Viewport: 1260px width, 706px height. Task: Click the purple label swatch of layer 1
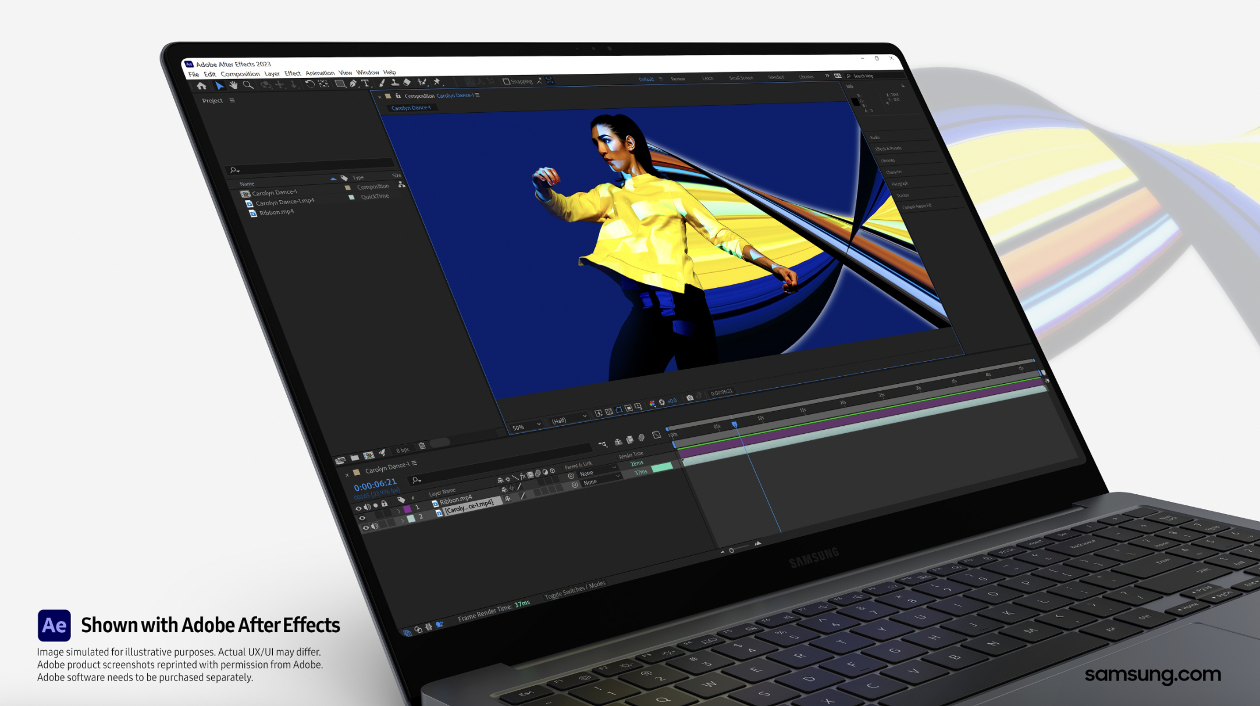[407, 509]
